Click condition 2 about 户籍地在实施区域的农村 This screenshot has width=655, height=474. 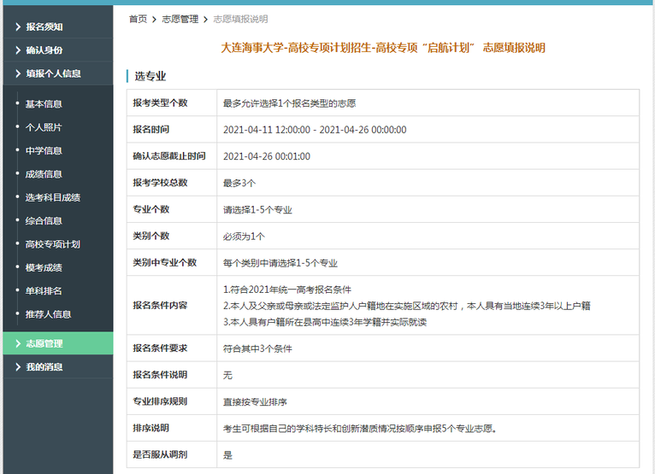click(406, 306)
